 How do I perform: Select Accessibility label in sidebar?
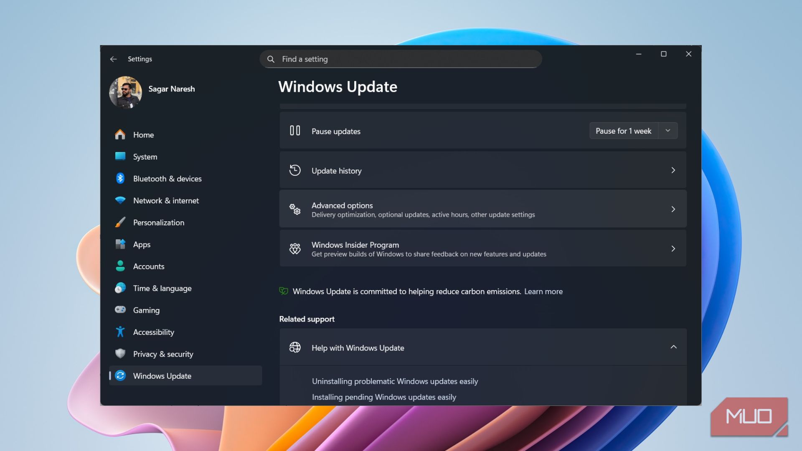[x=153, y=332]
